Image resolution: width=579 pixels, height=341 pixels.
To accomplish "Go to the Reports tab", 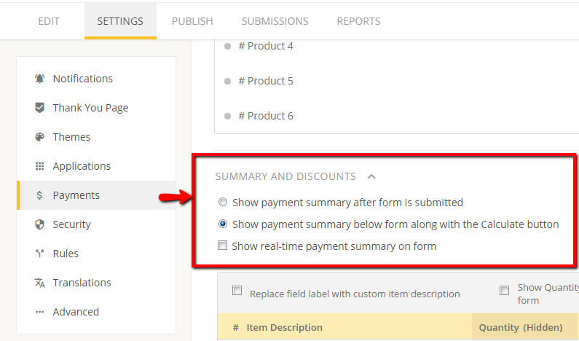I will [x=358, y=21].
